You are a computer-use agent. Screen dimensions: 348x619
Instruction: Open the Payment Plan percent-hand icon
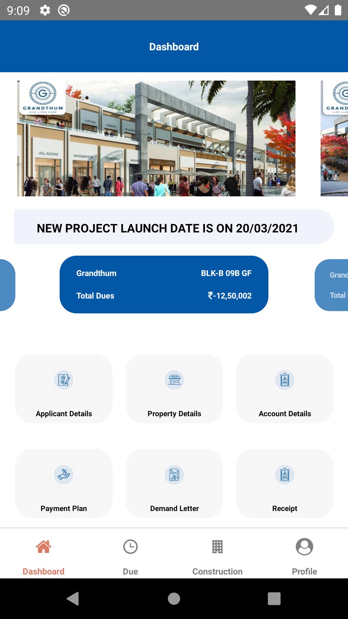click(x=64, y=475)
